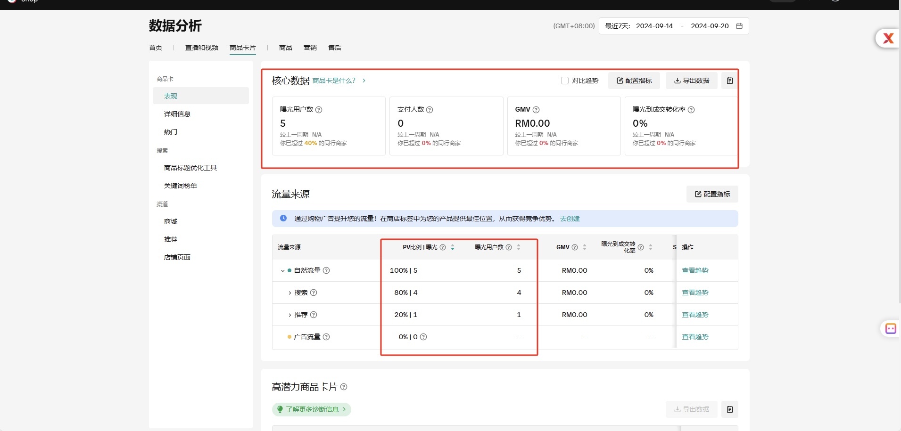Sort by GMV column arrows
Screen dimensions: 901x431
pyautogui.click(x=585, y=247)
